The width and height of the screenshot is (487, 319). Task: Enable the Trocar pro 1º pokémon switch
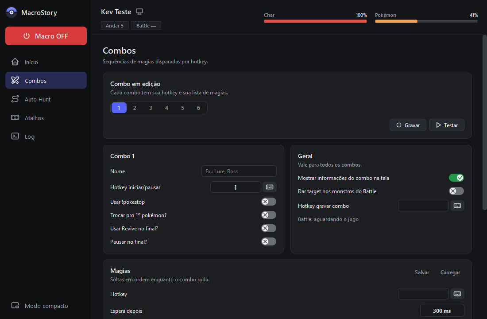pyautogui.click(x=269, y=215)
